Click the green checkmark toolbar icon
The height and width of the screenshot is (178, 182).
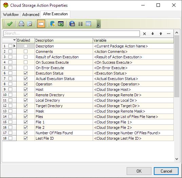(10, 24)
